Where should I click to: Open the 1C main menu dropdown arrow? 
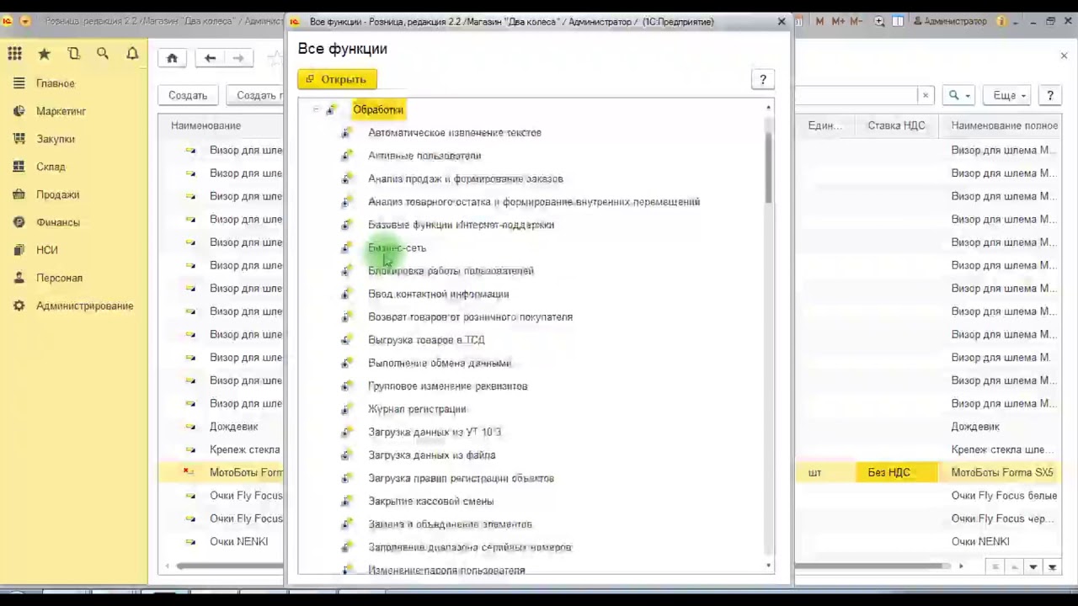tap(25, 21)
